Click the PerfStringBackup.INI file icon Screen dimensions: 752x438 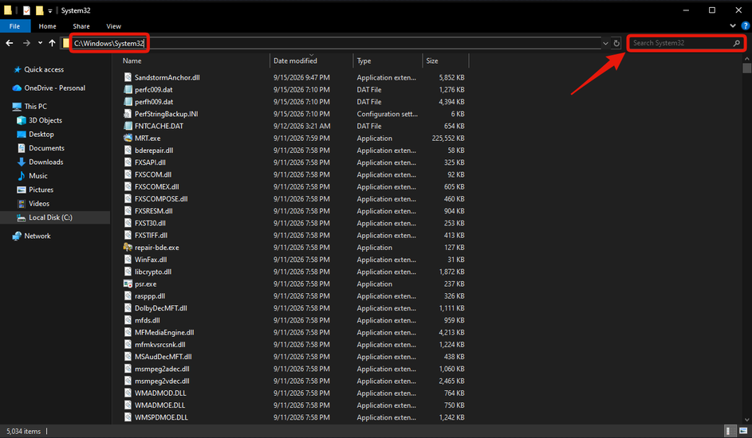(x=128, y=114)
